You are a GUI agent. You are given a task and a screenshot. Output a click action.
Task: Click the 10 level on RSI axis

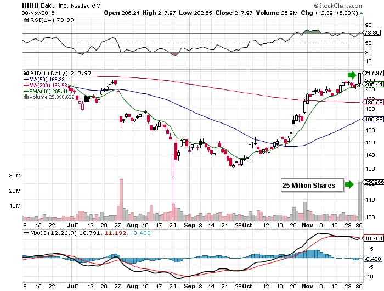(368, 61)
